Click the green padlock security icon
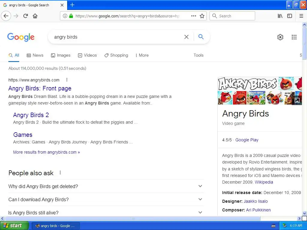307x230 pixels. [x=71, y=16]
